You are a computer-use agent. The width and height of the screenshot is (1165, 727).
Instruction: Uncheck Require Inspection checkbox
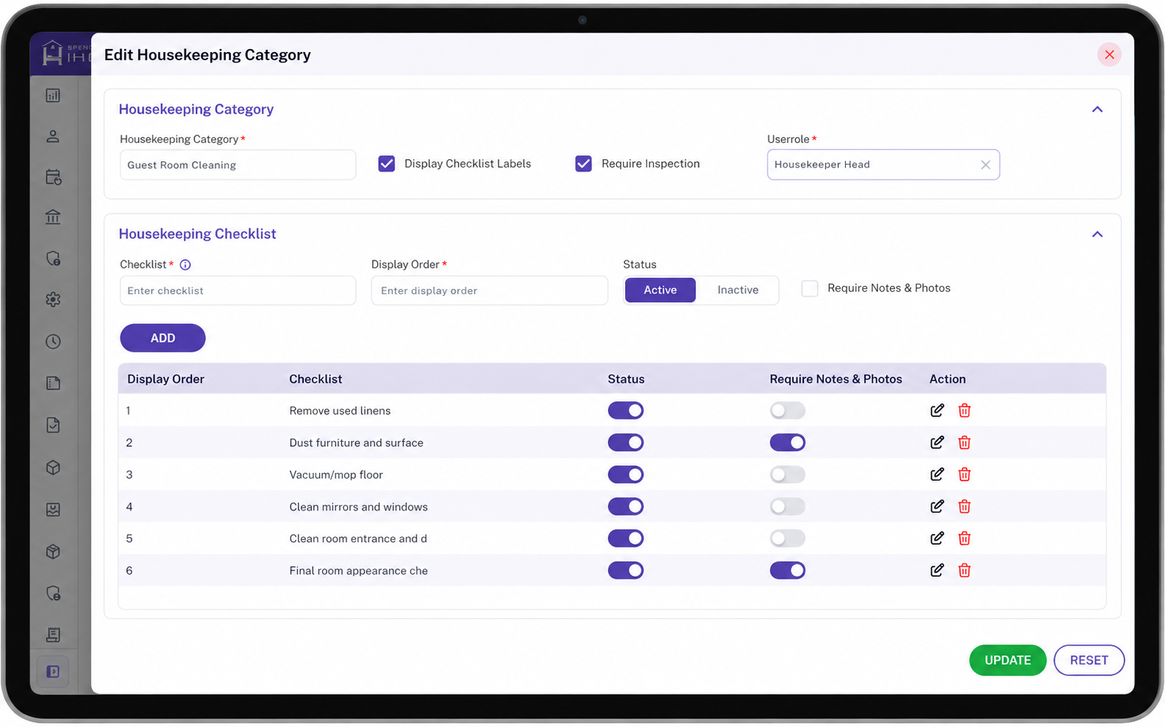point(583,164)
